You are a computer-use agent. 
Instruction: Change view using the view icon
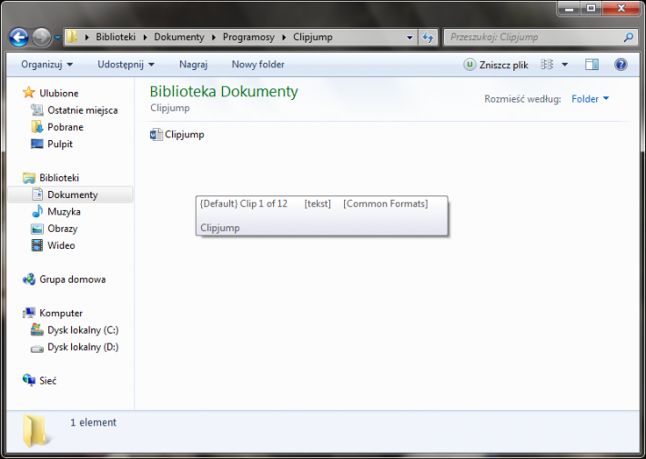tap(547, 65)
